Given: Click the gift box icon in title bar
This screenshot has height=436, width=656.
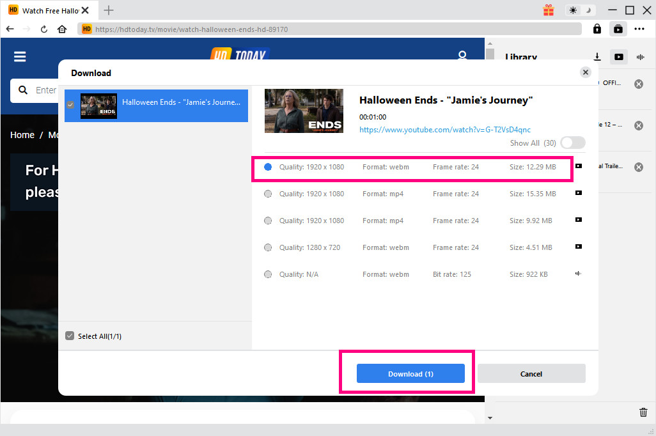Looking at the screenshot, I should point(549,10).
